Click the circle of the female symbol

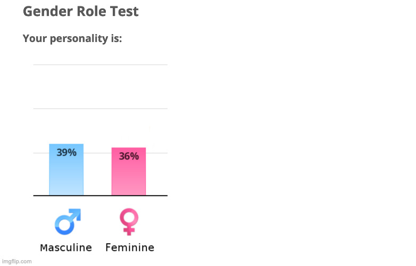(x=129, y=217)
